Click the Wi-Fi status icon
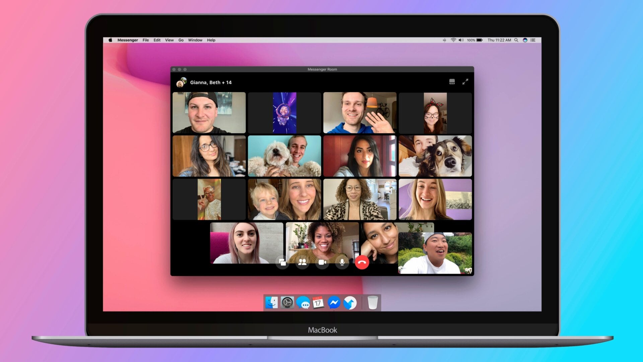This screenshot has width=643, height=362. tap(453, 40)
